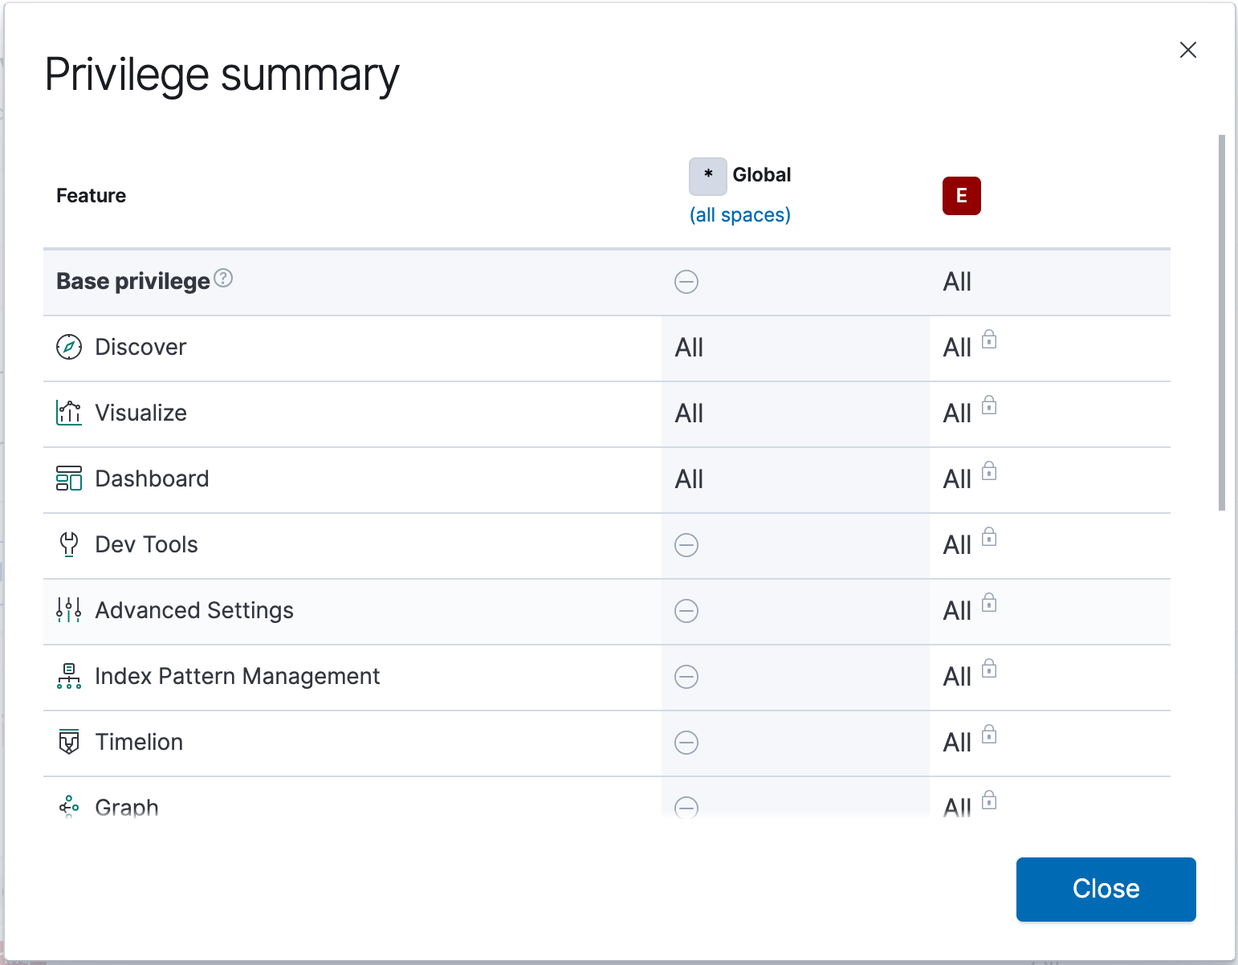Click the minus icon in Base privilege row

pos(686,283)
